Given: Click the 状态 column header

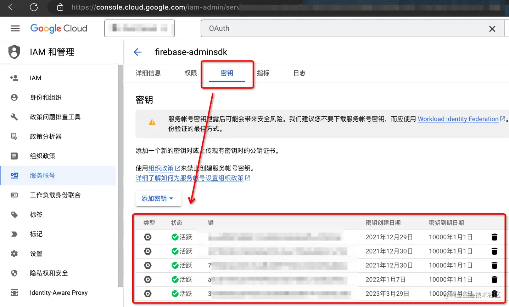Looking at the screenshot, I should click(x=177, y=223).
